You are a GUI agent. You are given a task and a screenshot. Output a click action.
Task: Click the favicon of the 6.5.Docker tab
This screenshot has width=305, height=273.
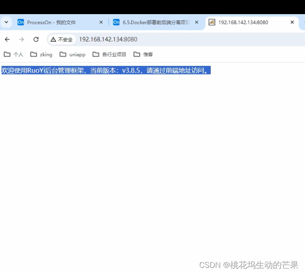tap(117, 22)
